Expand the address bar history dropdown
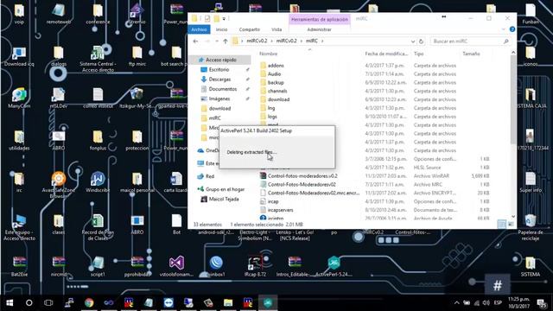 pos(413,41)
